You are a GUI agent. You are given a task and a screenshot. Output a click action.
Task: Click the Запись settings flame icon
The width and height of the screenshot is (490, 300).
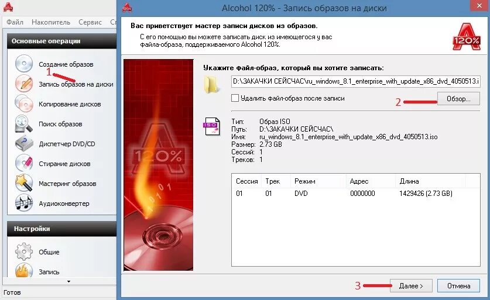[24, 270]
